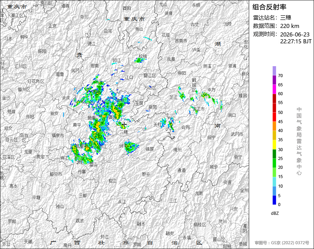
Task: Click the 福泉市 label on map
Action: pos(58,135)
